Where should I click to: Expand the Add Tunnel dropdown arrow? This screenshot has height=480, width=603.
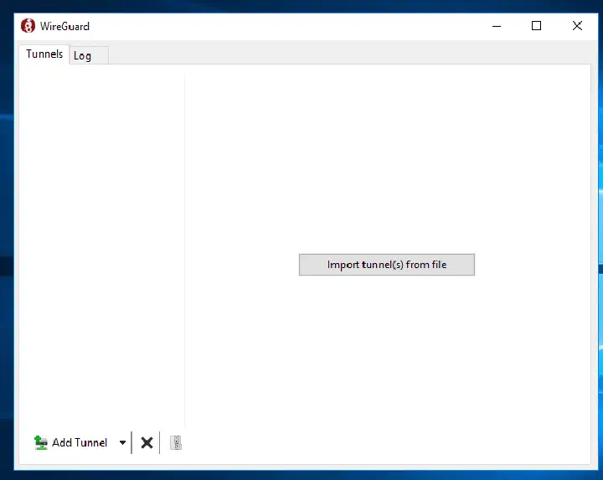pos(122,442)
